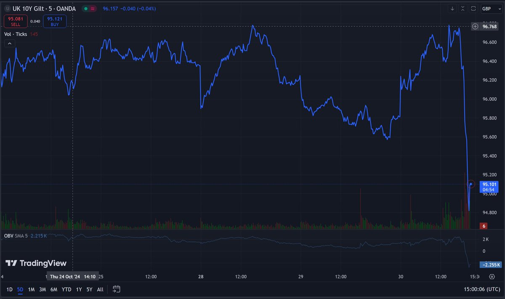
Task: Click the 96.768 crosshair price label
Action: click(x=490, y=26)
